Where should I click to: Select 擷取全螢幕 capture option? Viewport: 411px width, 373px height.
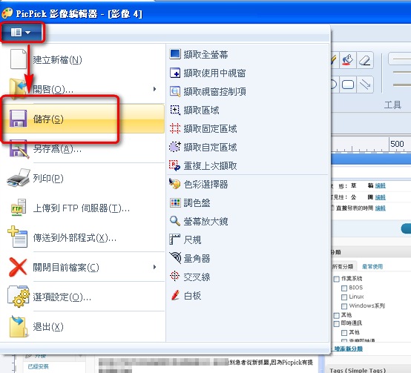click(x=205, y=54)
